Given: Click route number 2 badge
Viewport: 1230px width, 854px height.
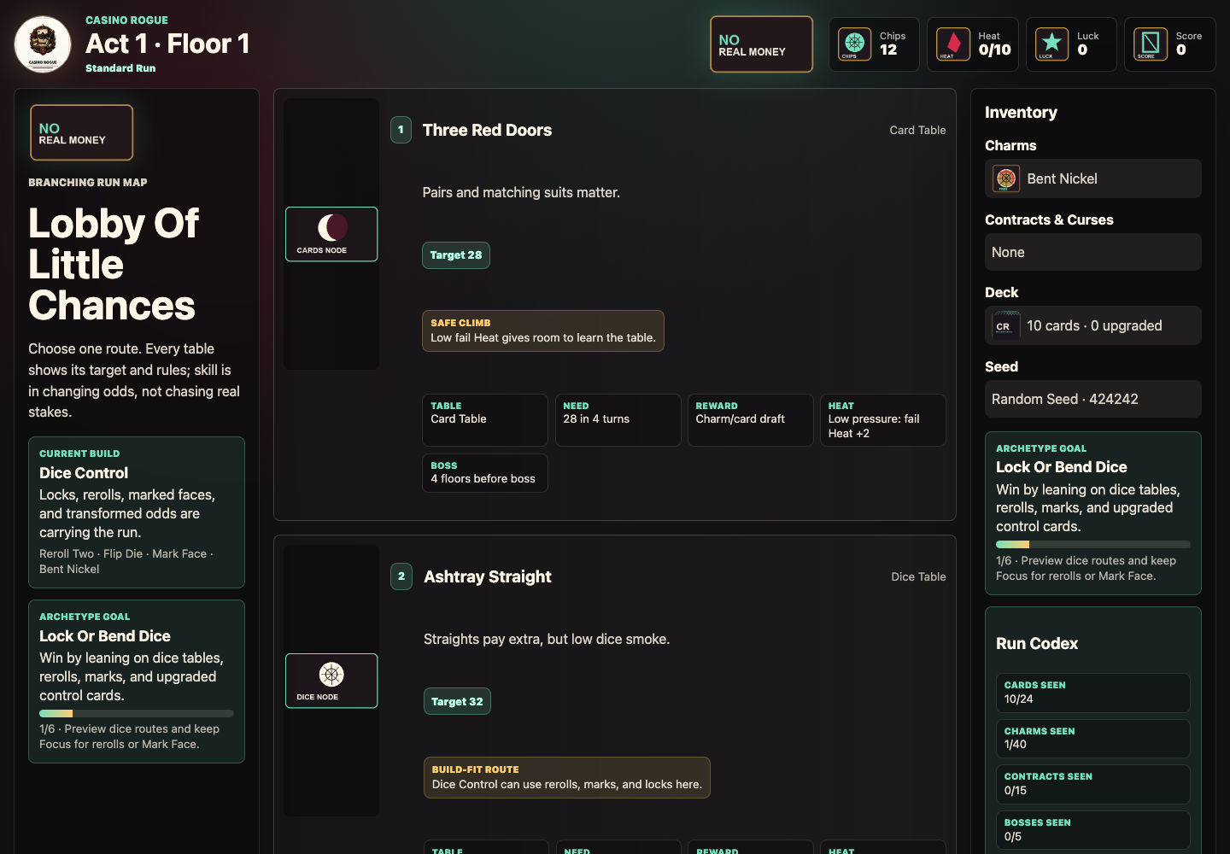Looking at the screenshot, I should point(401,576).
